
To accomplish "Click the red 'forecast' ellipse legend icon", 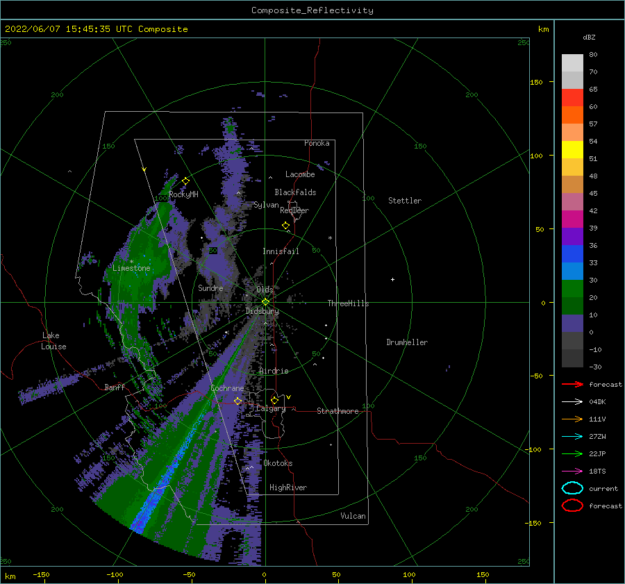I will [572, 506].
